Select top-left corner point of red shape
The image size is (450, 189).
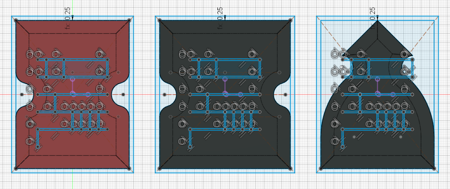point(16,20)
